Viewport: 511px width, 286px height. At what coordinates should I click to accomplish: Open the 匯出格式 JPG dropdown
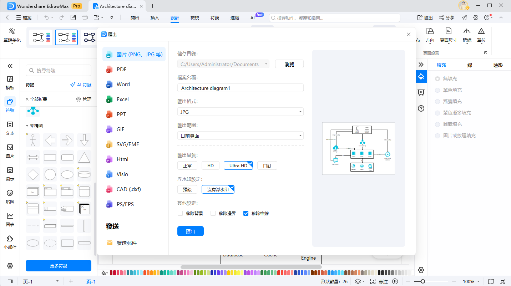(x=240, y=112)
